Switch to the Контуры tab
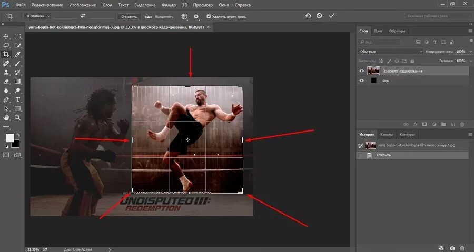Viewport: 474px width, 252px height. [407, 134]
